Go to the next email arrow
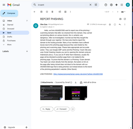The width and height of the screenshot is (133, 129). (x=118, y=12)
